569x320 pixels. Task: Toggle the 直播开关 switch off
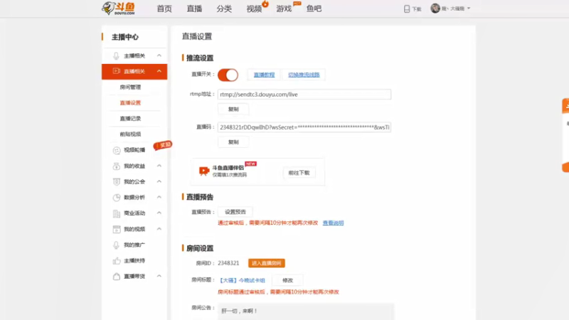[228, 75]
